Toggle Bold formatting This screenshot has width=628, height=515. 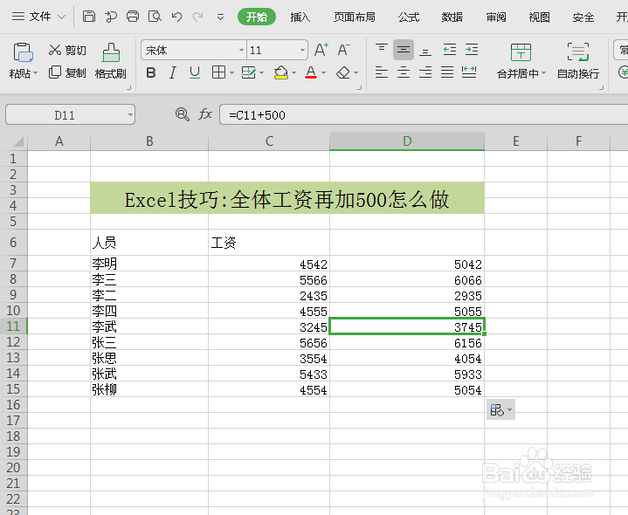(151, 72)
